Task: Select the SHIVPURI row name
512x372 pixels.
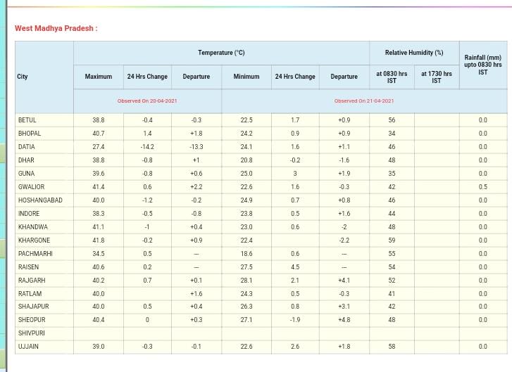Action: pos(32,333)
